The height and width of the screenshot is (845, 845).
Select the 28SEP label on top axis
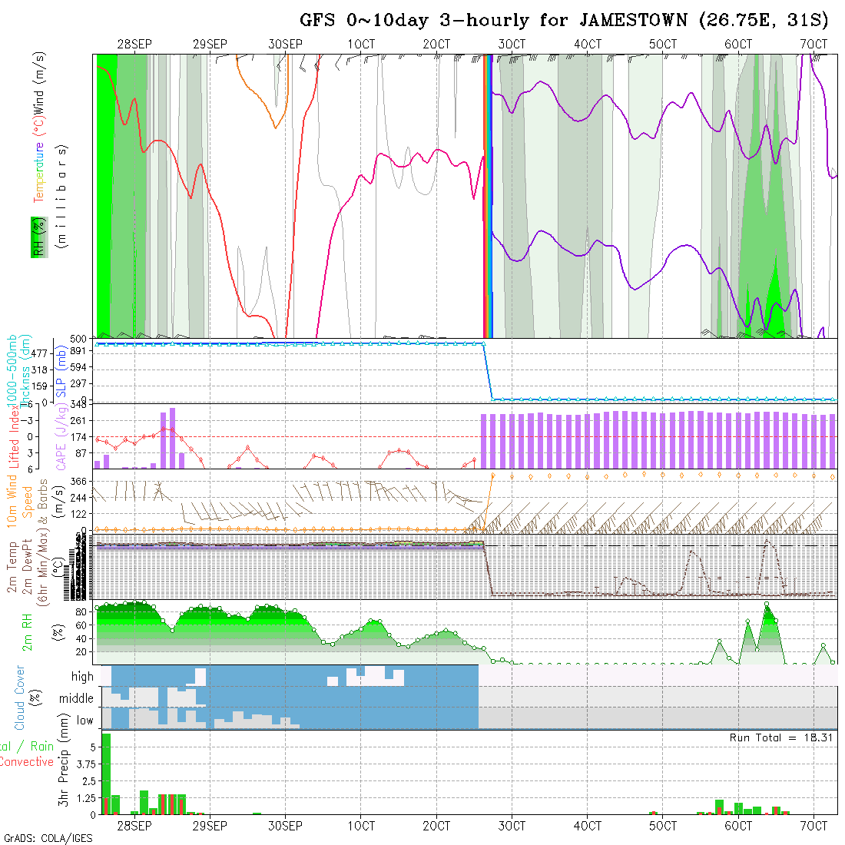(x=134, y=45)
